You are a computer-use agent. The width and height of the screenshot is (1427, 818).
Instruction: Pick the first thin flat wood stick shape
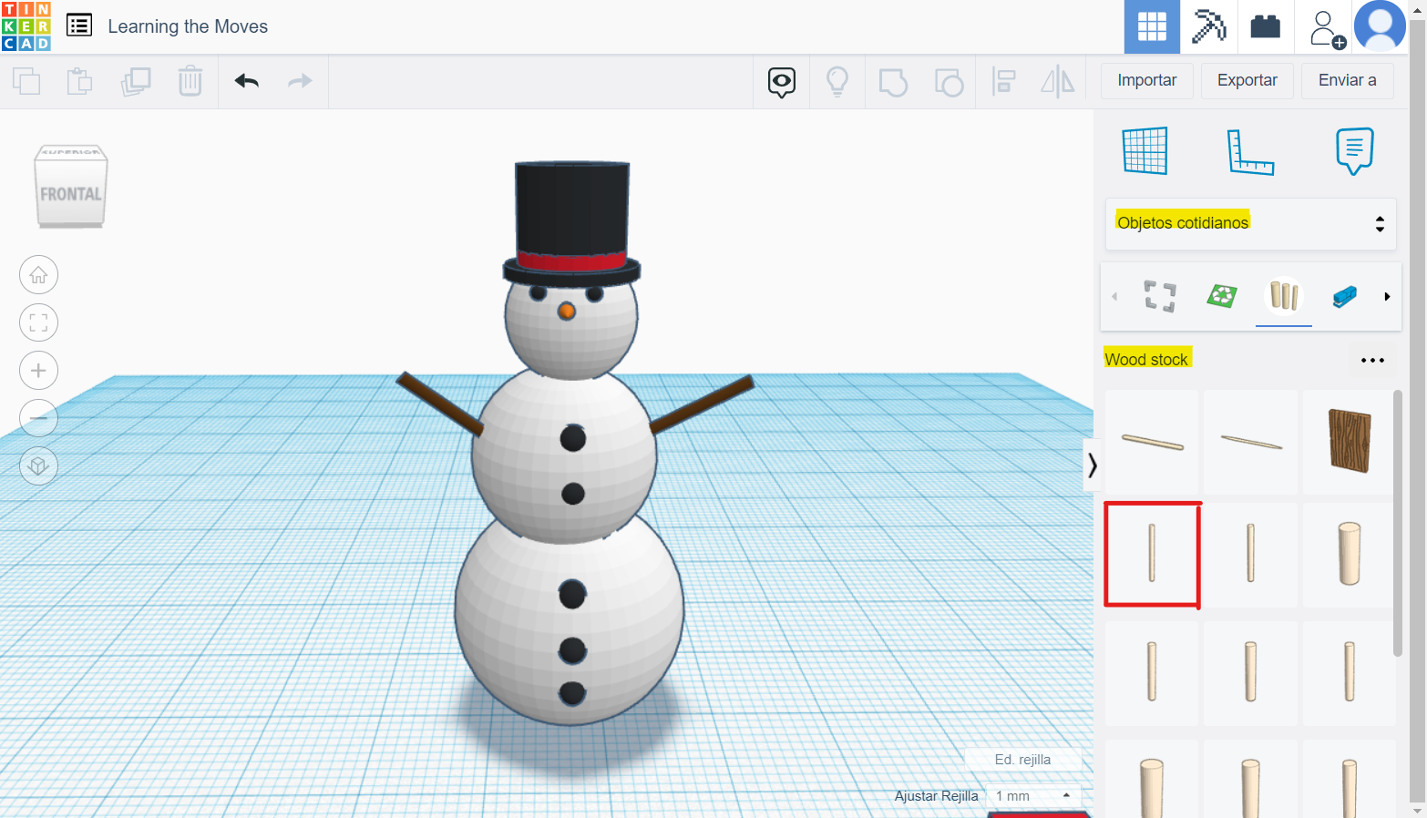pos(1152,443)
